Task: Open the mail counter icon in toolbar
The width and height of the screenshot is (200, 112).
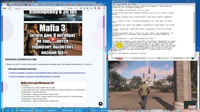Action: coord(70,8)
